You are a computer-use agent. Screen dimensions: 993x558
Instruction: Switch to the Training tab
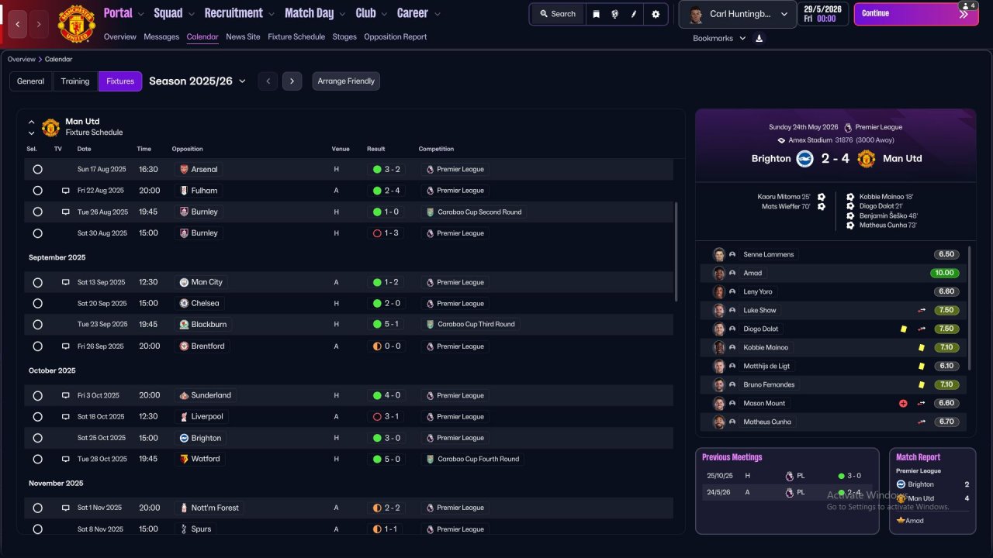[75, 81]
